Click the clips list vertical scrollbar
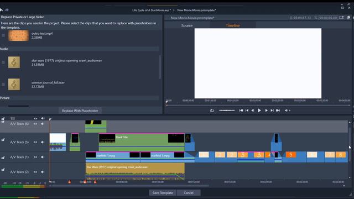 click(160, 67)
